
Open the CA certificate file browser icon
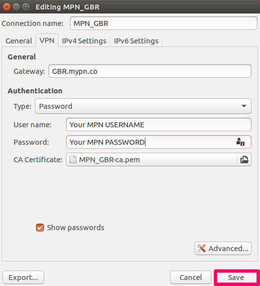click(x=244, y=160)
